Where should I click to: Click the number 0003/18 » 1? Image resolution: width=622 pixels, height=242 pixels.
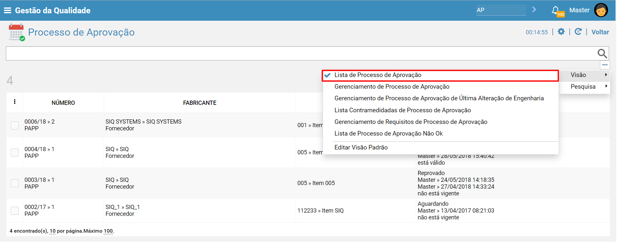40,180
